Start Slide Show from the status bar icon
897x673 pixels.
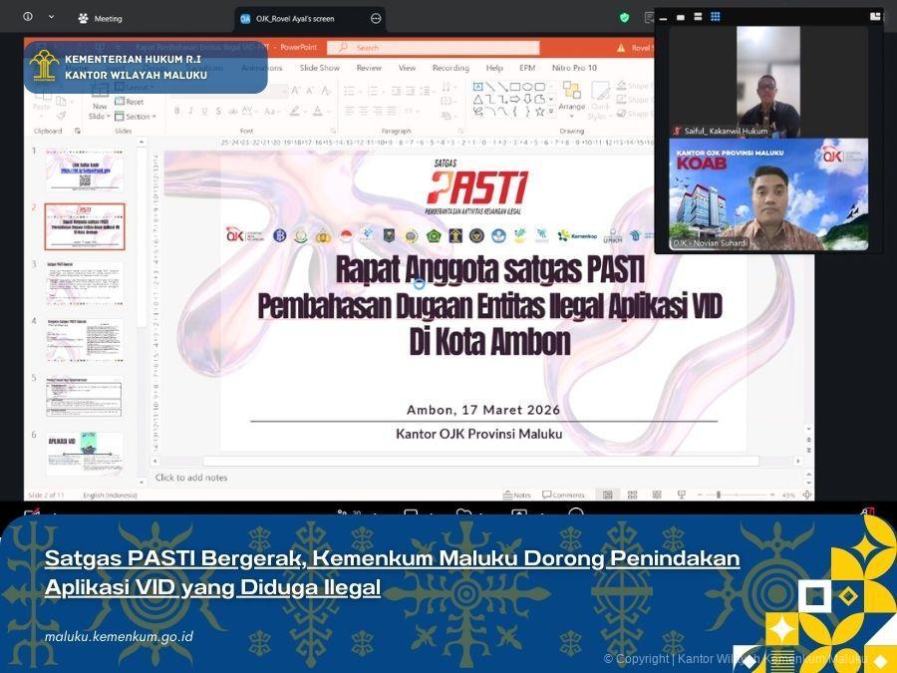pos(681,493)
